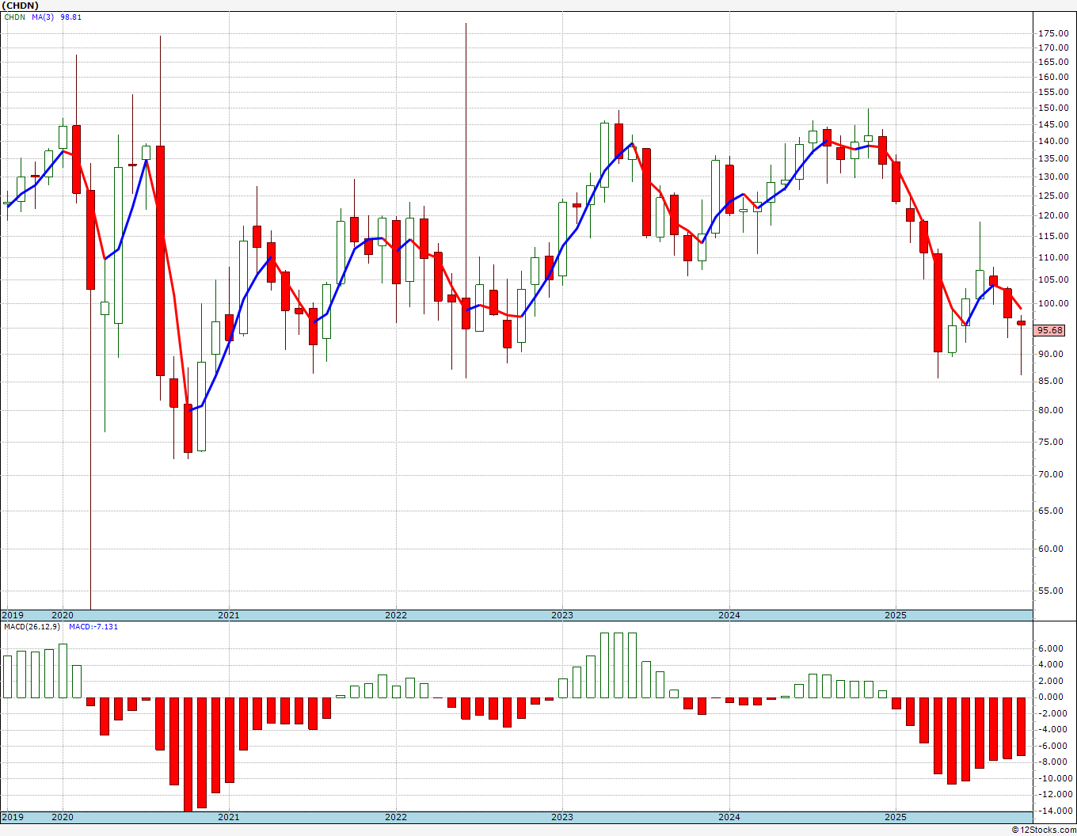Screen dimensions: 1077x836
Task: Click the 145.00 price axis label
Action: pos(1052,124)
